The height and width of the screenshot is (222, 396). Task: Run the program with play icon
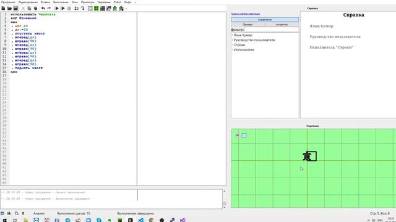click(x=56, y=8)
